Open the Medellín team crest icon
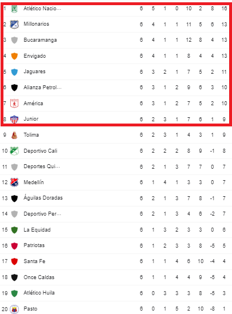 [x=14, y=182]
